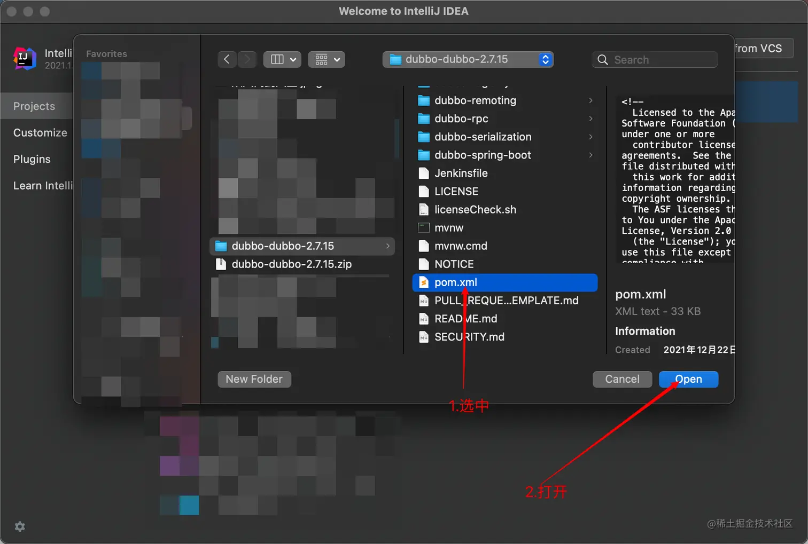Click the pom.xml file icon

(x=424, y=282)
